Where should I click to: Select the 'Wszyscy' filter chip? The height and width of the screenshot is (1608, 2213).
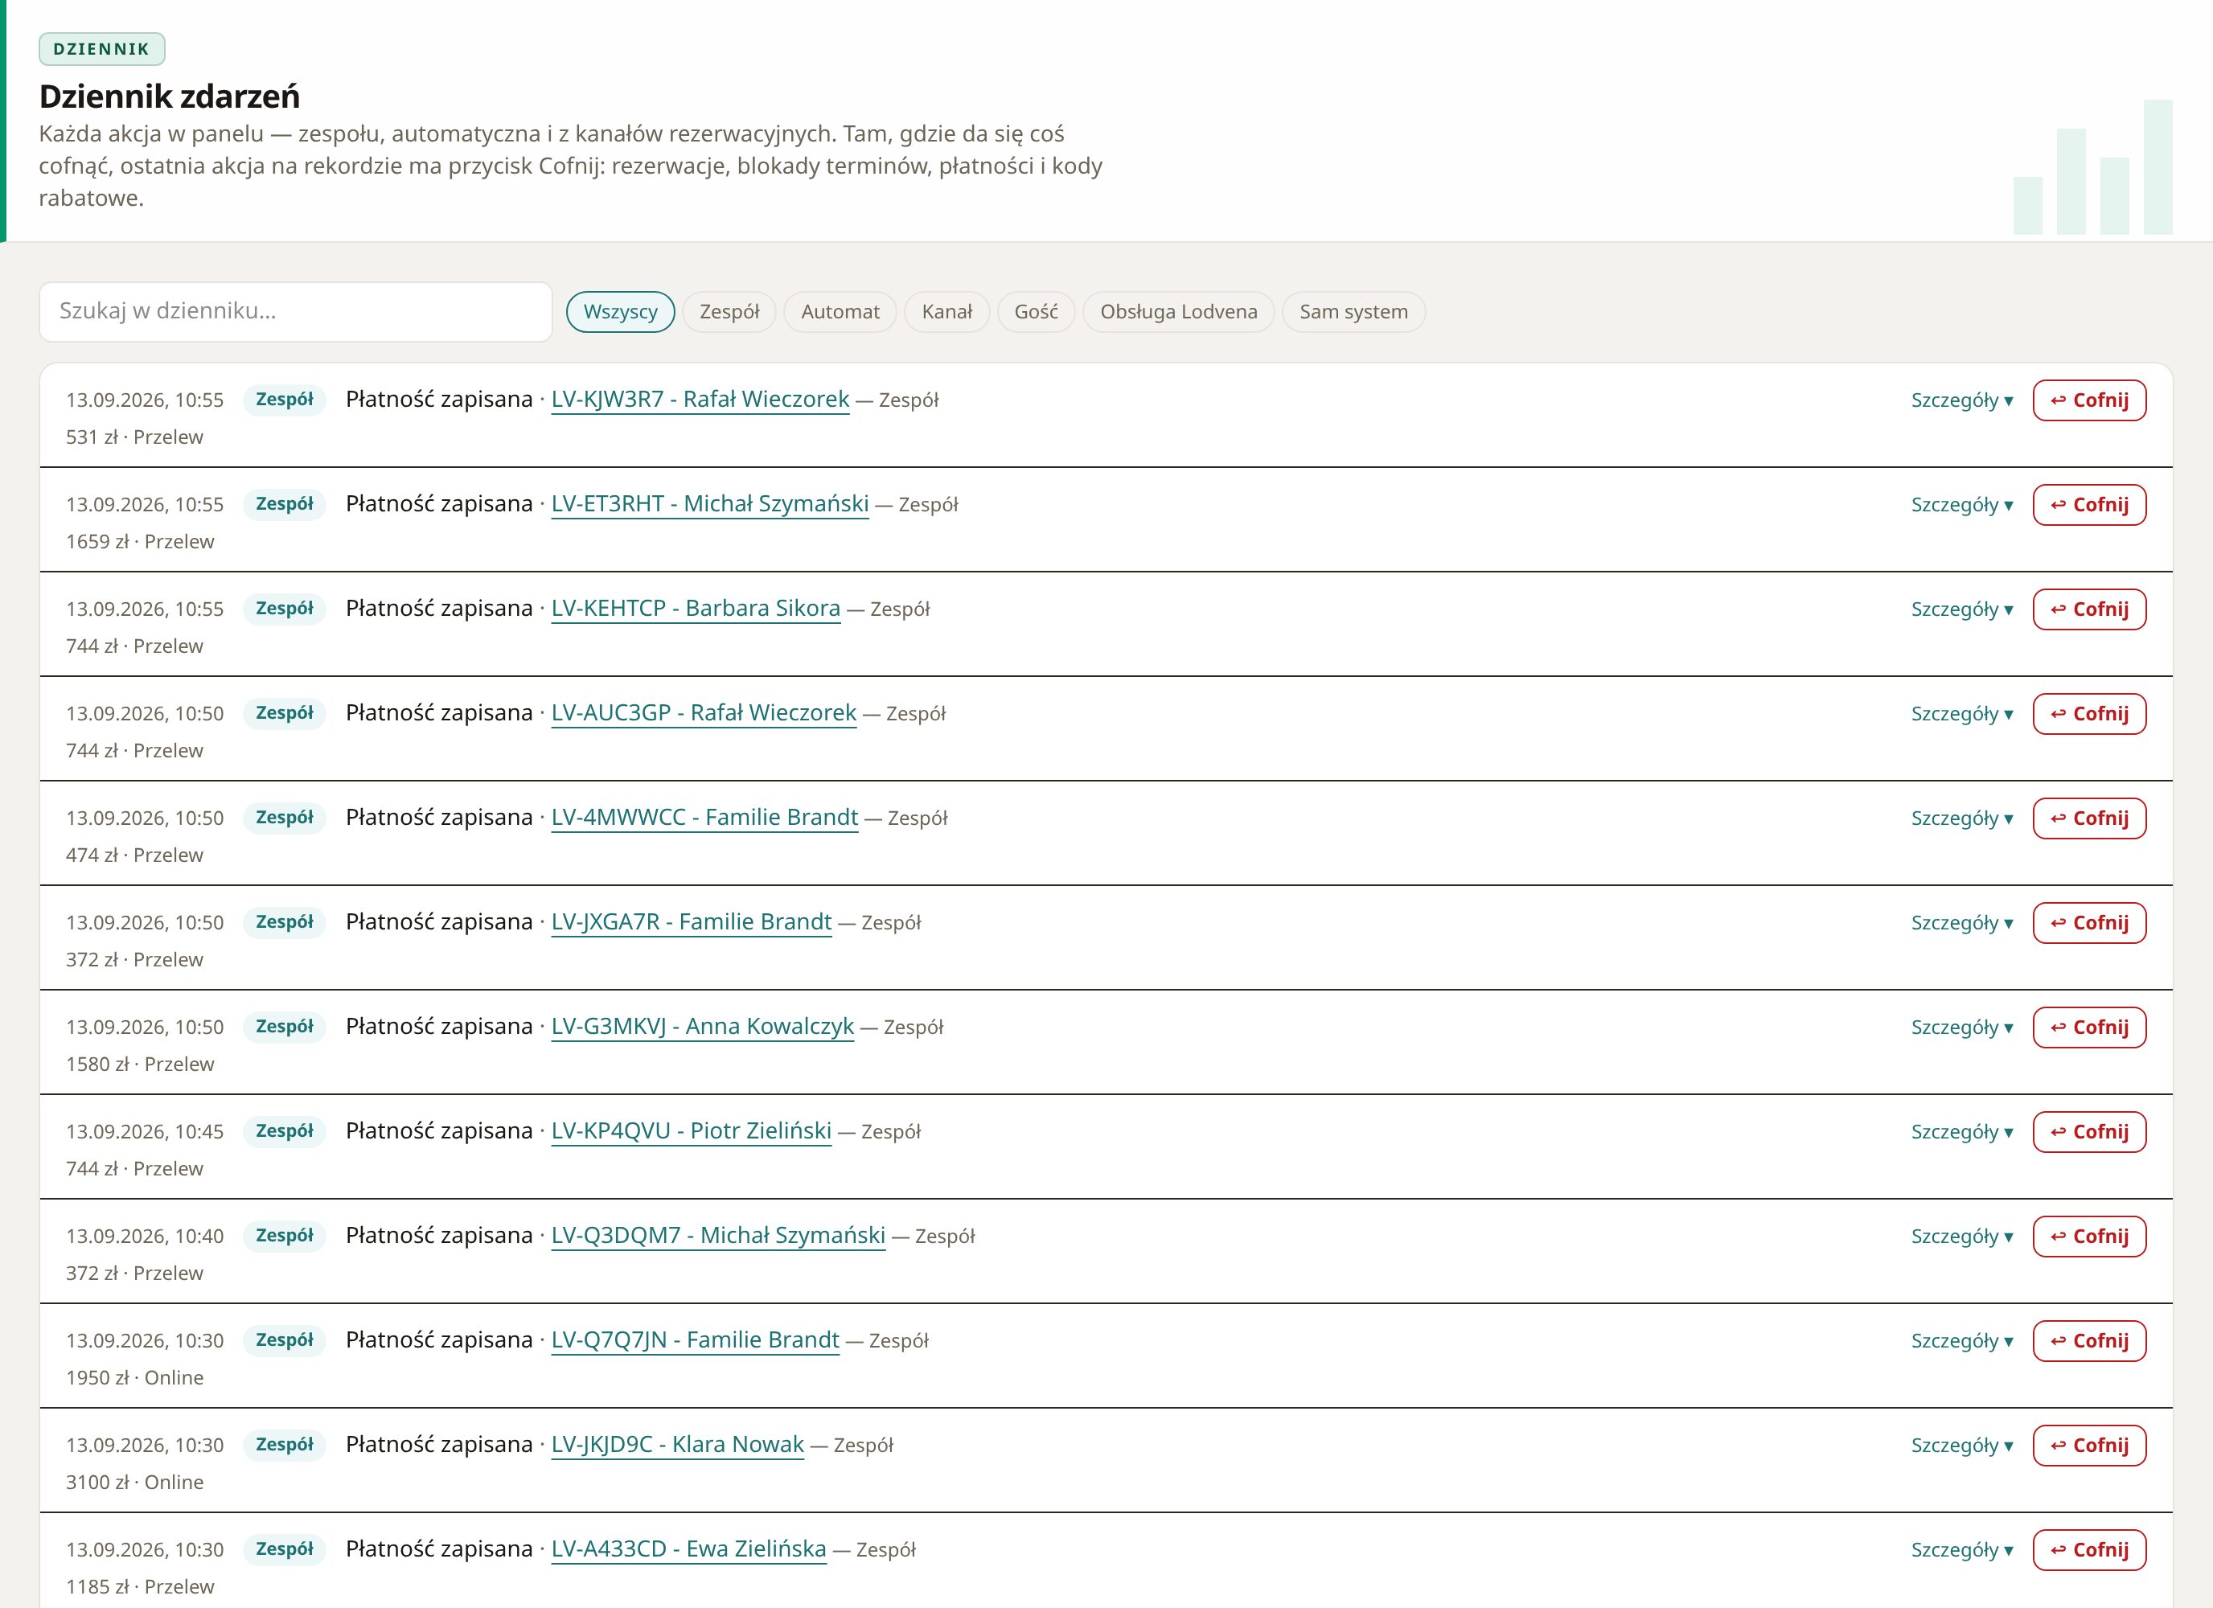(x=621, y=311)
